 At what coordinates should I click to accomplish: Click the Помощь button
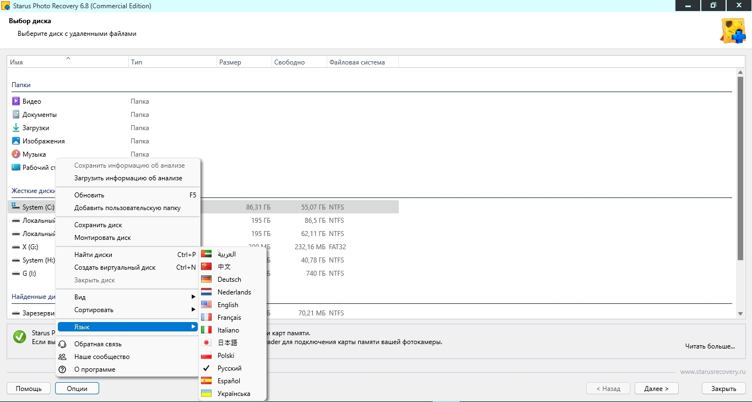click(29, 389)
